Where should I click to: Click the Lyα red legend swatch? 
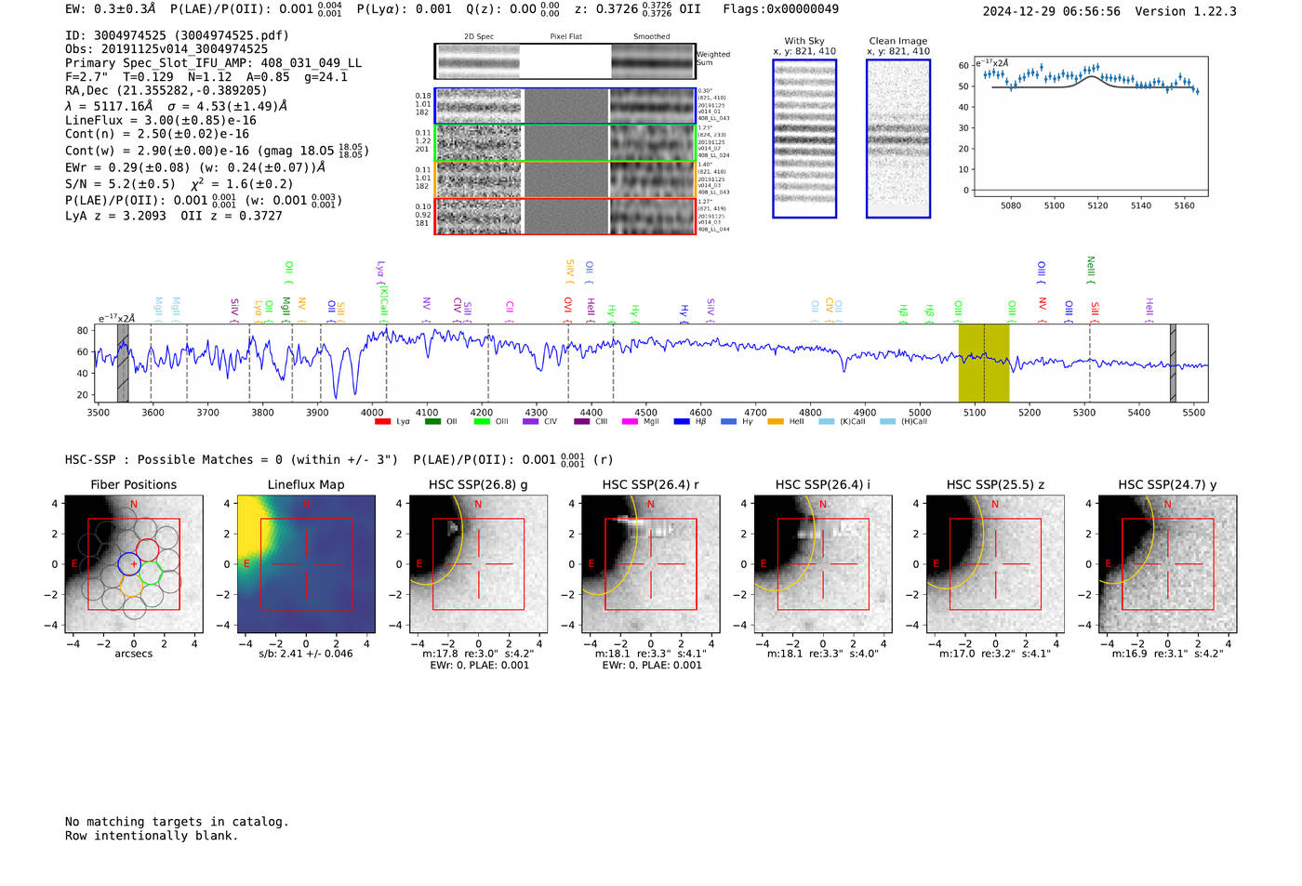(x=382, y=422)
